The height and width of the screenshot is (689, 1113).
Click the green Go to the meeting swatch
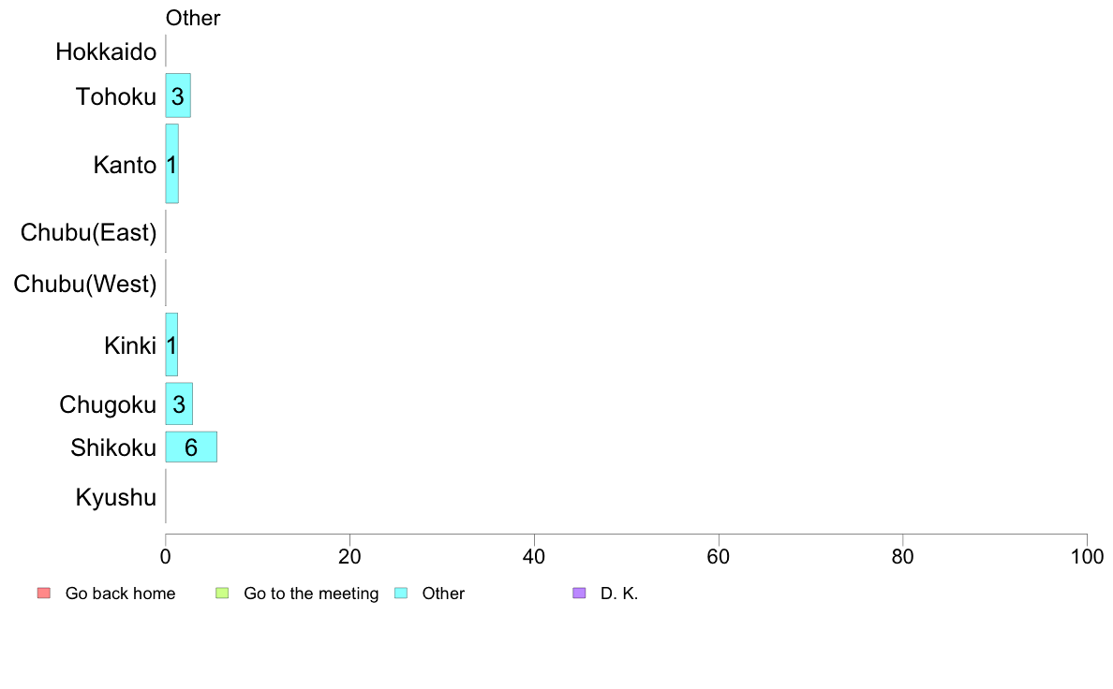[222, 594]
